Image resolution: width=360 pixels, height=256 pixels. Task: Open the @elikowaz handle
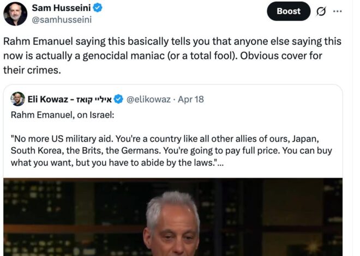point(148,100)
